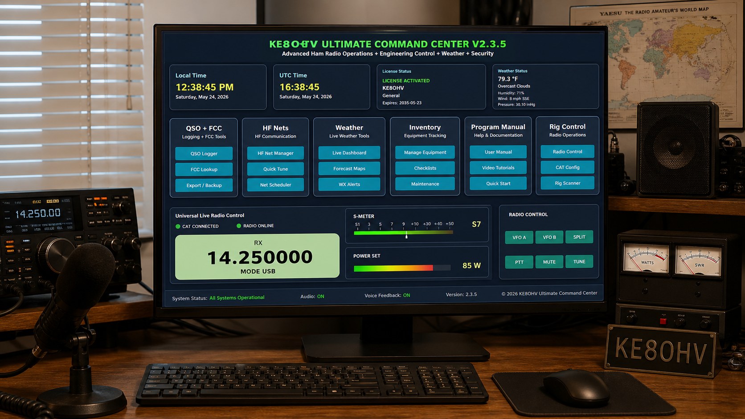Select Quick Tune under HF Nets

pos(275,169)
